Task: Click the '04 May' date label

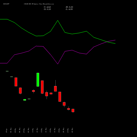Action: (x=11, y=130)
